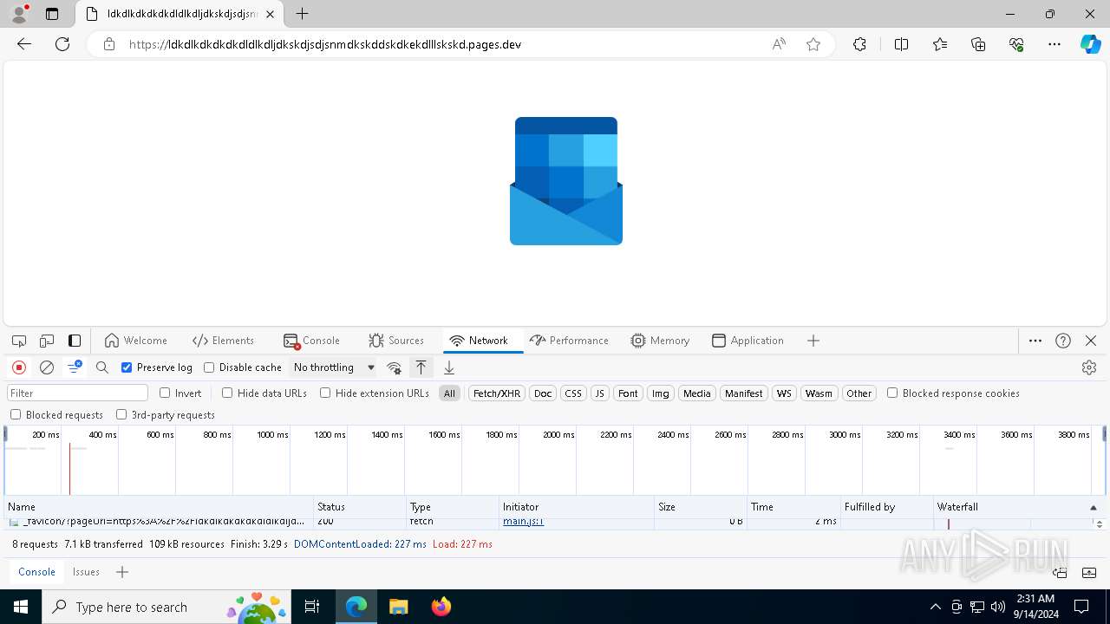Click the network Filter text field
This screenshot has height=624, width=1110.
click(x=78, y=393)
